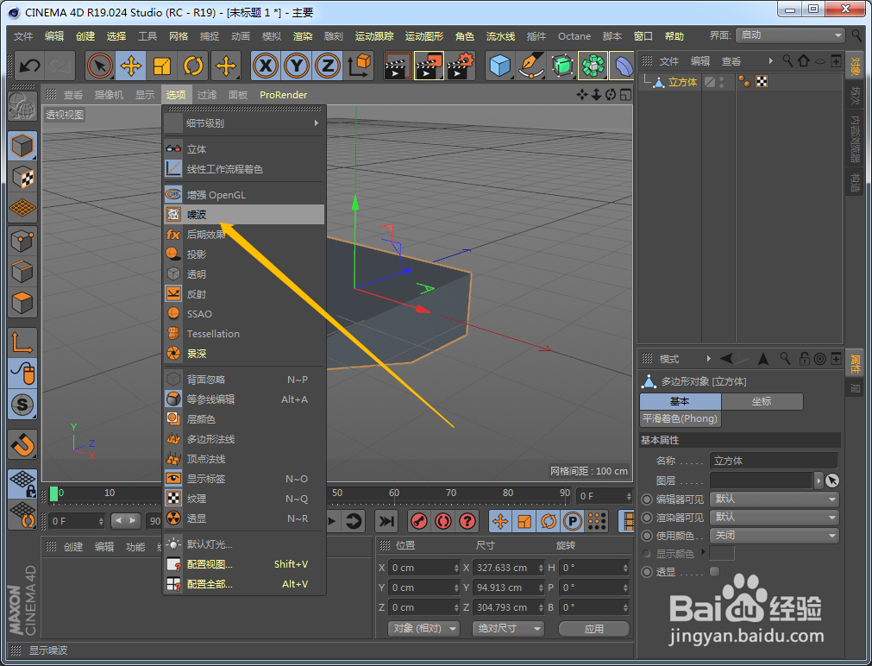Screen dimensions: 872x666
Task: Render the active view clapperboard icon
Action: (x=398, y=66)
